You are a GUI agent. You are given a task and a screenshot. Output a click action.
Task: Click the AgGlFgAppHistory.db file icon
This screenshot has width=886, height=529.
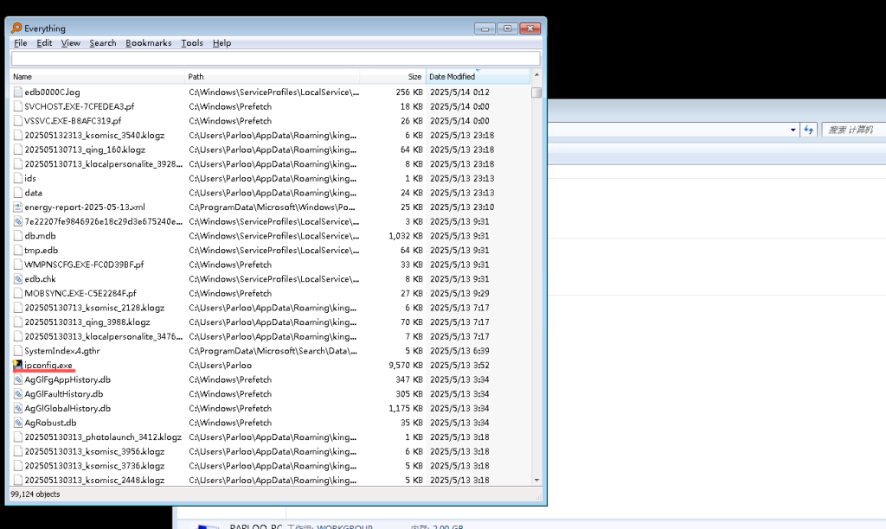click(x=17, y=379)
